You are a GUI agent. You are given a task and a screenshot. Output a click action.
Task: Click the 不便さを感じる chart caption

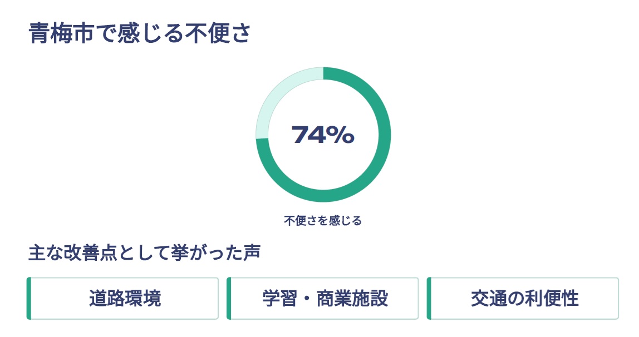coord(323,221)
